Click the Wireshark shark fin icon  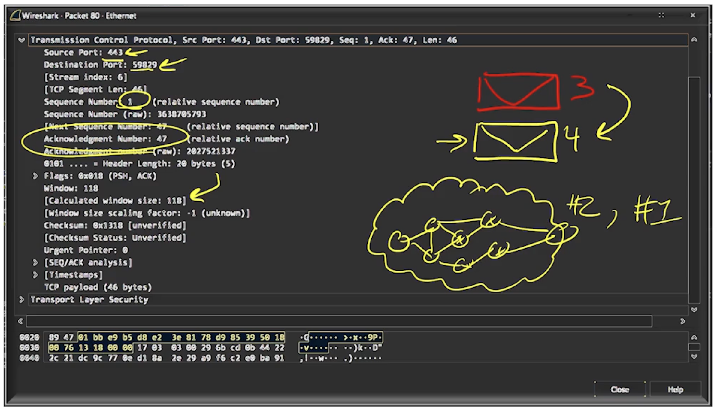point(15,15)
